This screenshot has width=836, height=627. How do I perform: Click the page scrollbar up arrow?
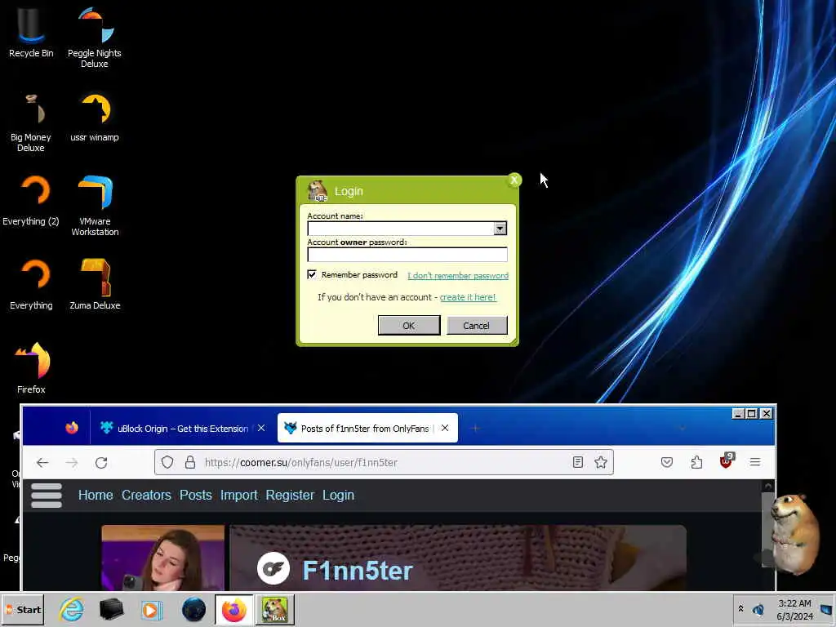pos(767,487)
